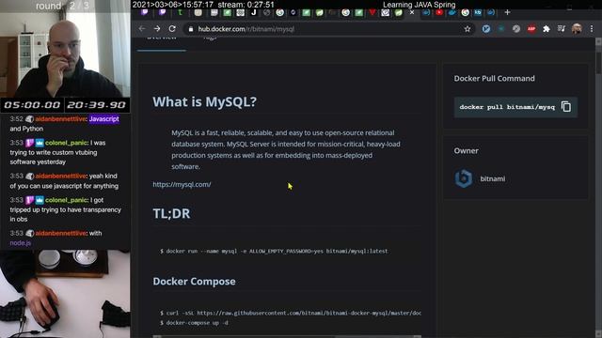Click colonel_panic username on transparency message

(x=67, y=200)
